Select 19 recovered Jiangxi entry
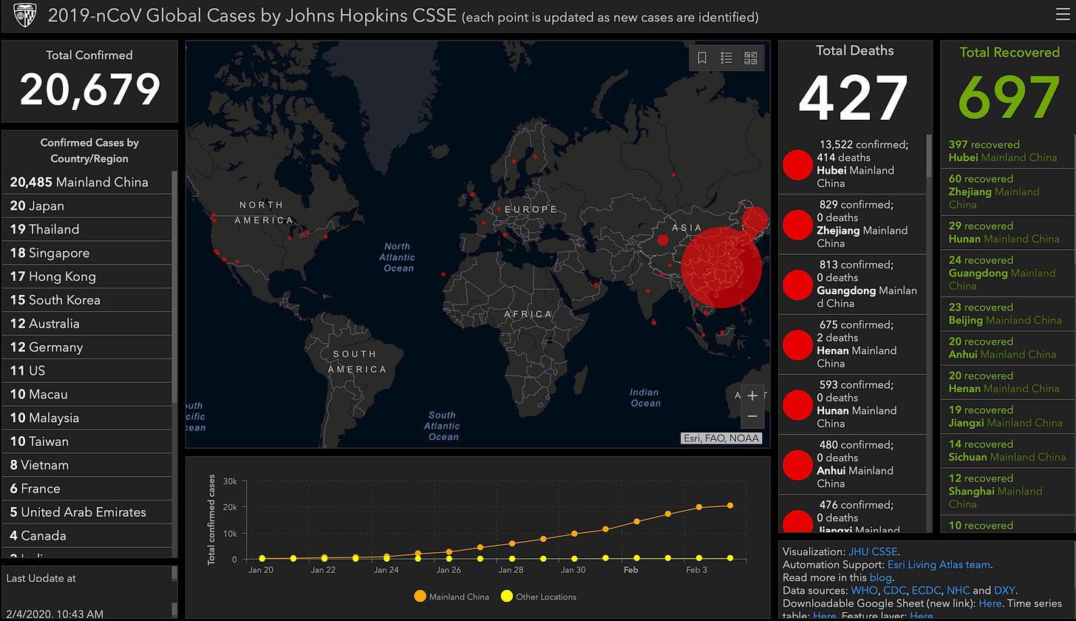Screen dimensions: 1076x621 [1008, 416]
